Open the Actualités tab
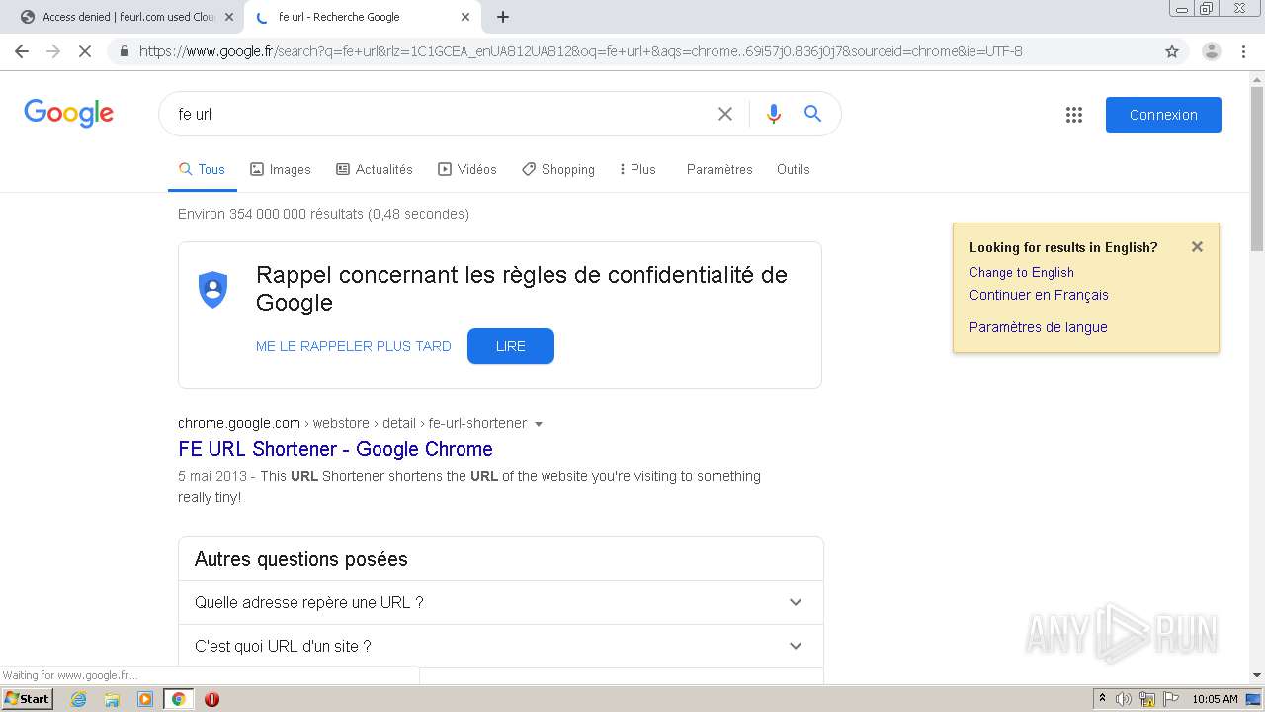This screenshot has width=1265, height=712. pos(375,169)
